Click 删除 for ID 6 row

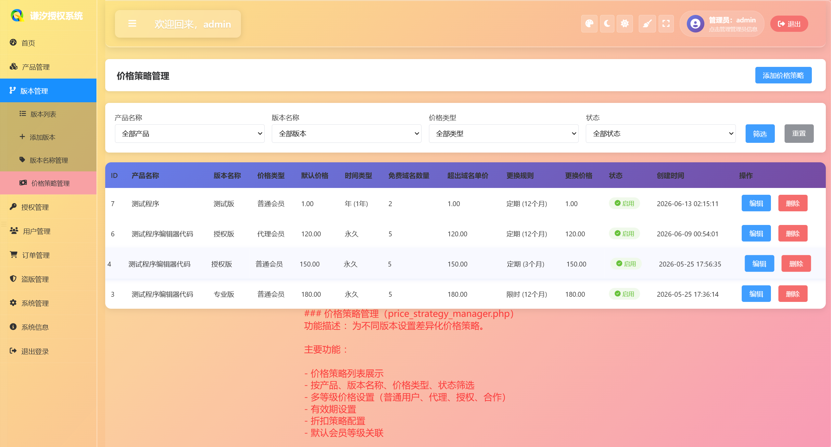point(793,233)
